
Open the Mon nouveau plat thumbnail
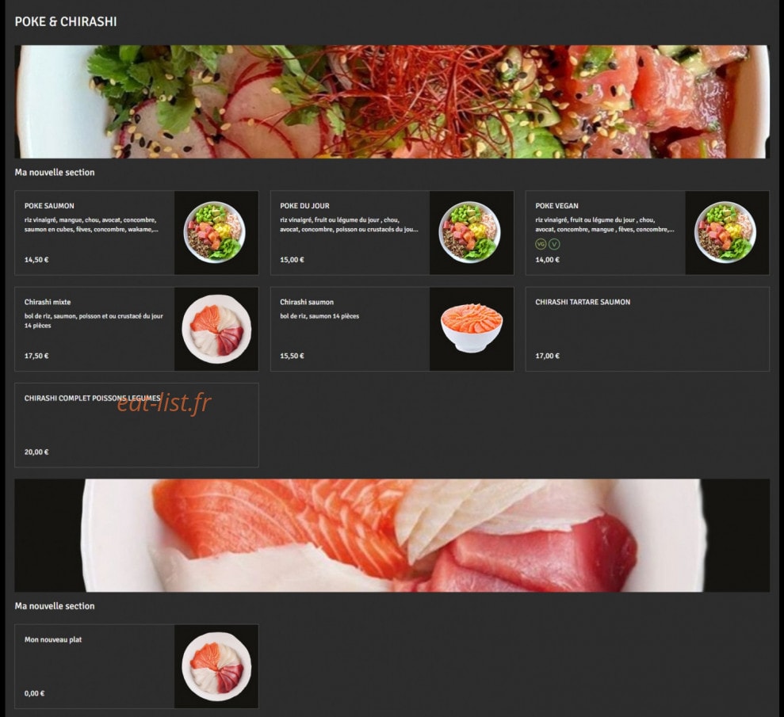[x=216, y=666]
